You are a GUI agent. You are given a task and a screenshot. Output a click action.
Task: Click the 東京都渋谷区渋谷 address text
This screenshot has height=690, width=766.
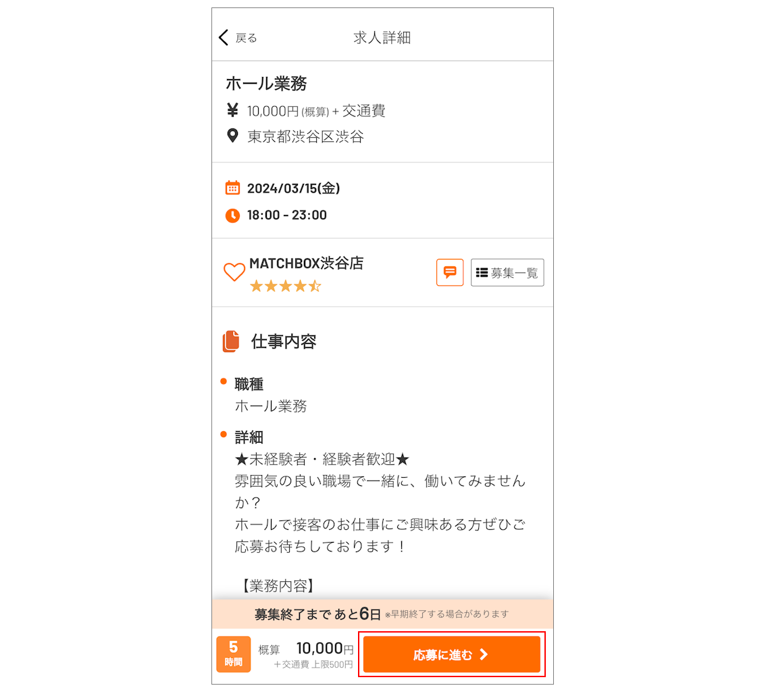[305, 137]
